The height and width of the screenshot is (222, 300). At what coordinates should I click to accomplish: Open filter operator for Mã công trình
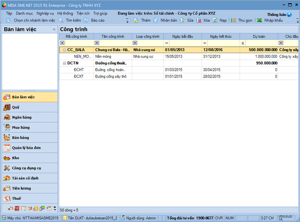[x=63, y=43]
